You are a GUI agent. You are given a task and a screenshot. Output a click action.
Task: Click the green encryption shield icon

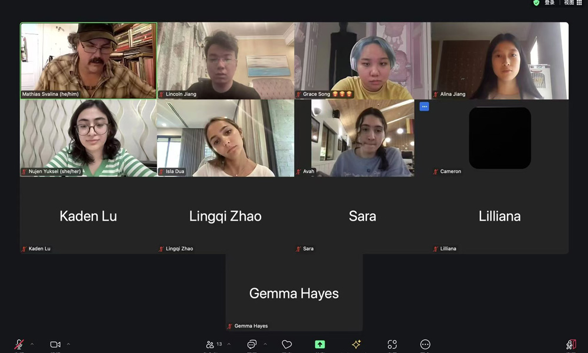point(537,2)
